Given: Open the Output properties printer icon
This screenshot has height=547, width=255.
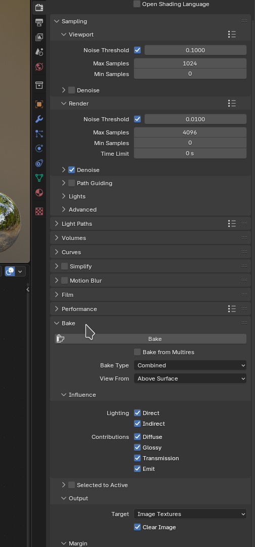Looking at the screenshot, I should (39, 23).
